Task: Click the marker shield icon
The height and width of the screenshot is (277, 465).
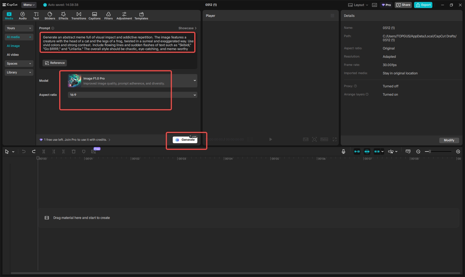Action: click(84, 151)
